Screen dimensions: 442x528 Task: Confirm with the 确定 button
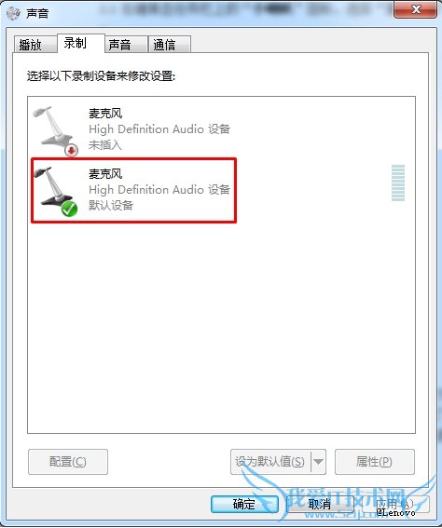244,504
